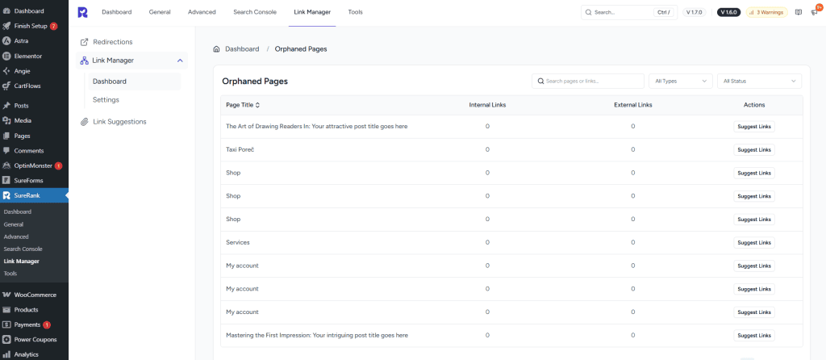Viewport: 826px width, 360px height.
Task: Open Tools in SureRank submenu
Action: 10,274
